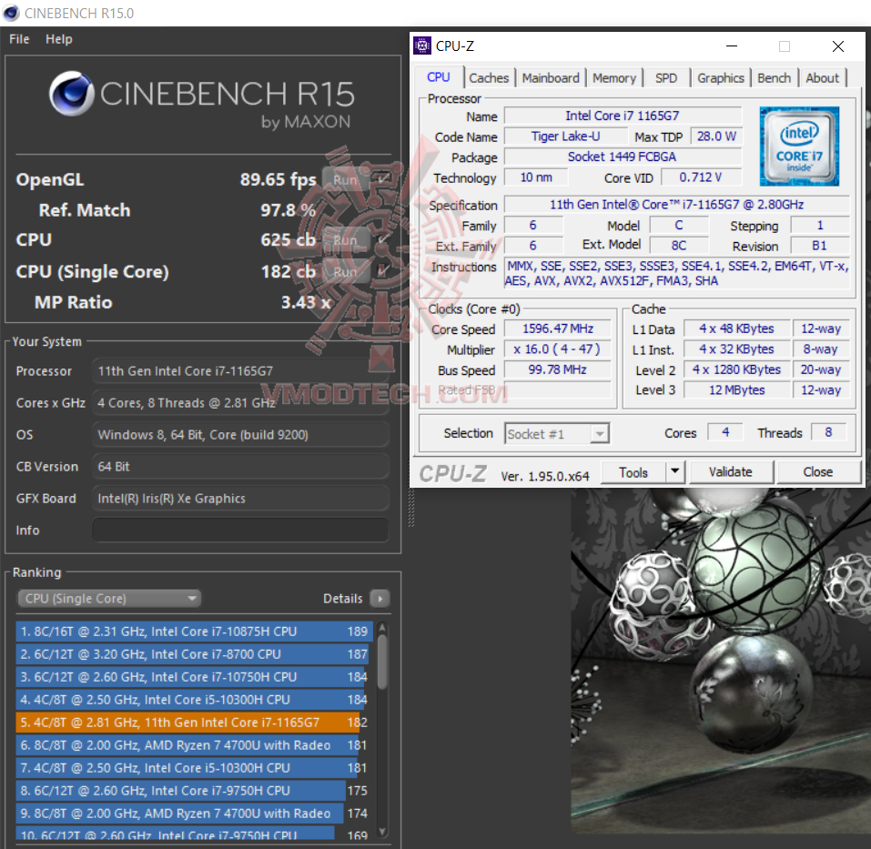The image size is (871, 849).
Task: Click the Close button in CPU-Z
Action: [x=817, y=472]
